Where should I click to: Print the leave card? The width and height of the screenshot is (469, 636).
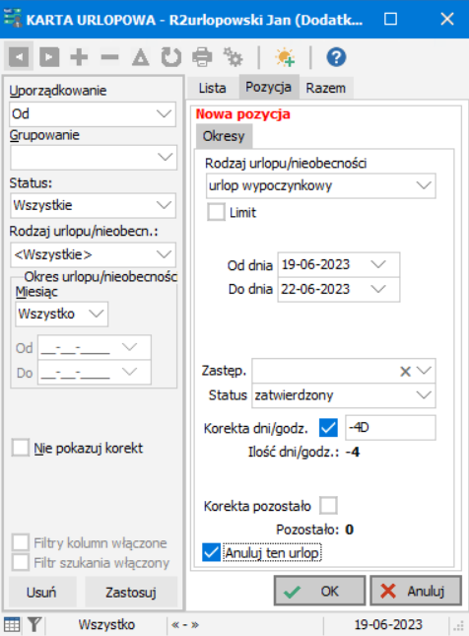[x=202, y=57]
